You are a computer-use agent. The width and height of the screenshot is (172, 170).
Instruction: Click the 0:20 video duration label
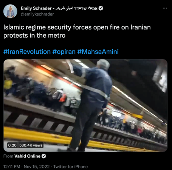tap(12, 145)
